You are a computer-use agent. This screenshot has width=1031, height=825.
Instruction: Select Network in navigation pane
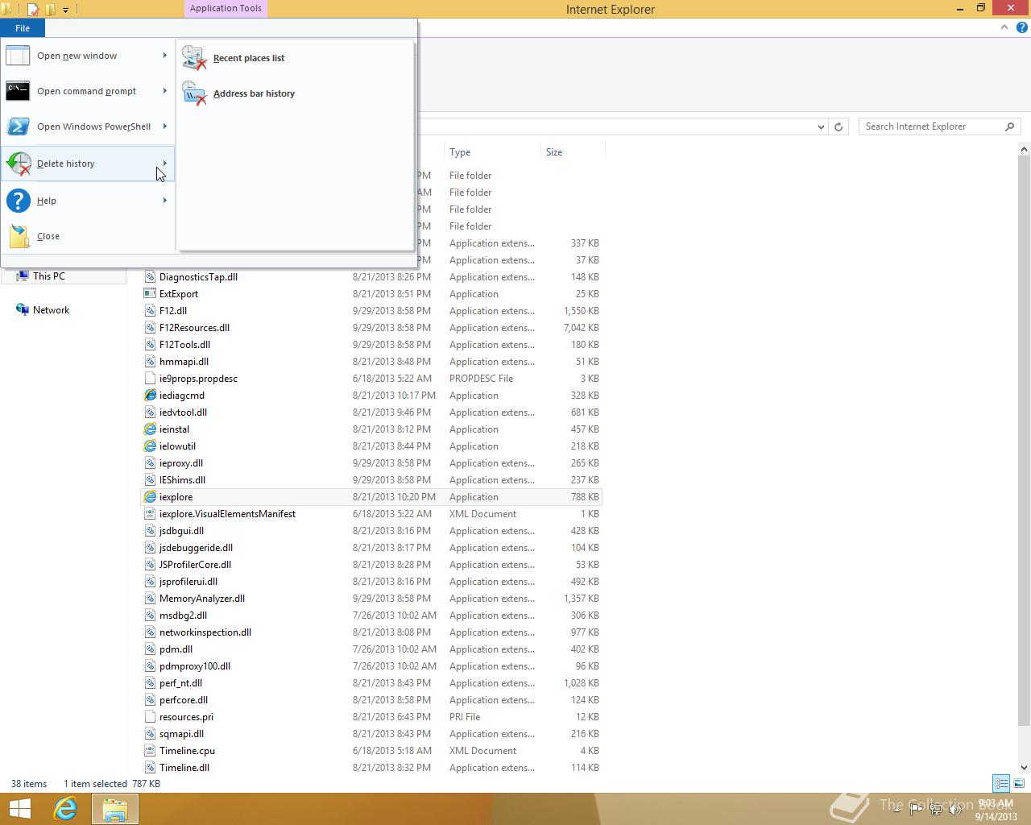tap(51, 310)
